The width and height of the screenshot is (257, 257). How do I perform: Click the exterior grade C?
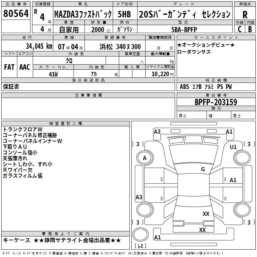(x=240, y=29)
